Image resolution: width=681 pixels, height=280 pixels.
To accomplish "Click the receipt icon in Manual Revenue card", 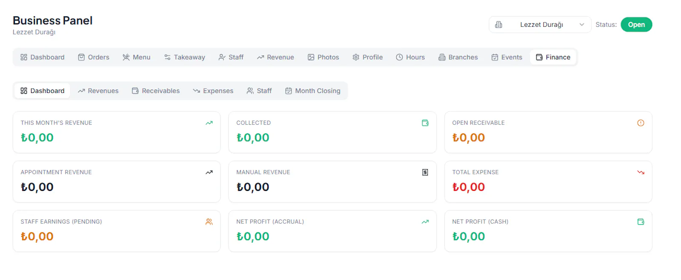I will tap(425, 172).
